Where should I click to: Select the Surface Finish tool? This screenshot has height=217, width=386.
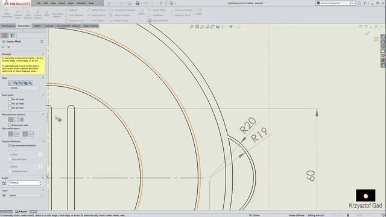click(x=96, y=10)
